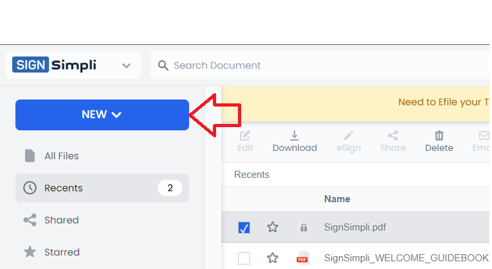The width and height of the screenshot is (492, 269).
Task: Click the Name column header
Action: click(x=337, y=199)
